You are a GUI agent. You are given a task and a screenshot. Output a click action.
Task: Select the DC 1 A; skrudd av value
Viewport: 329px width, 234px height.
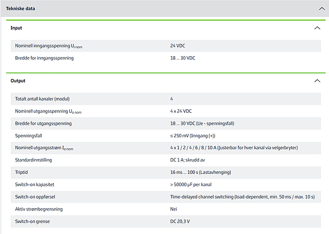[x=187, y=160]
